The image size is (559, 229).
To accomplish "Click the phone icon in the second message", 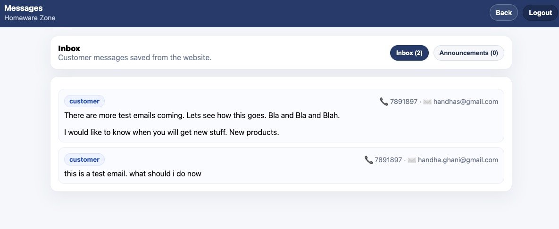I will (369, 160).
